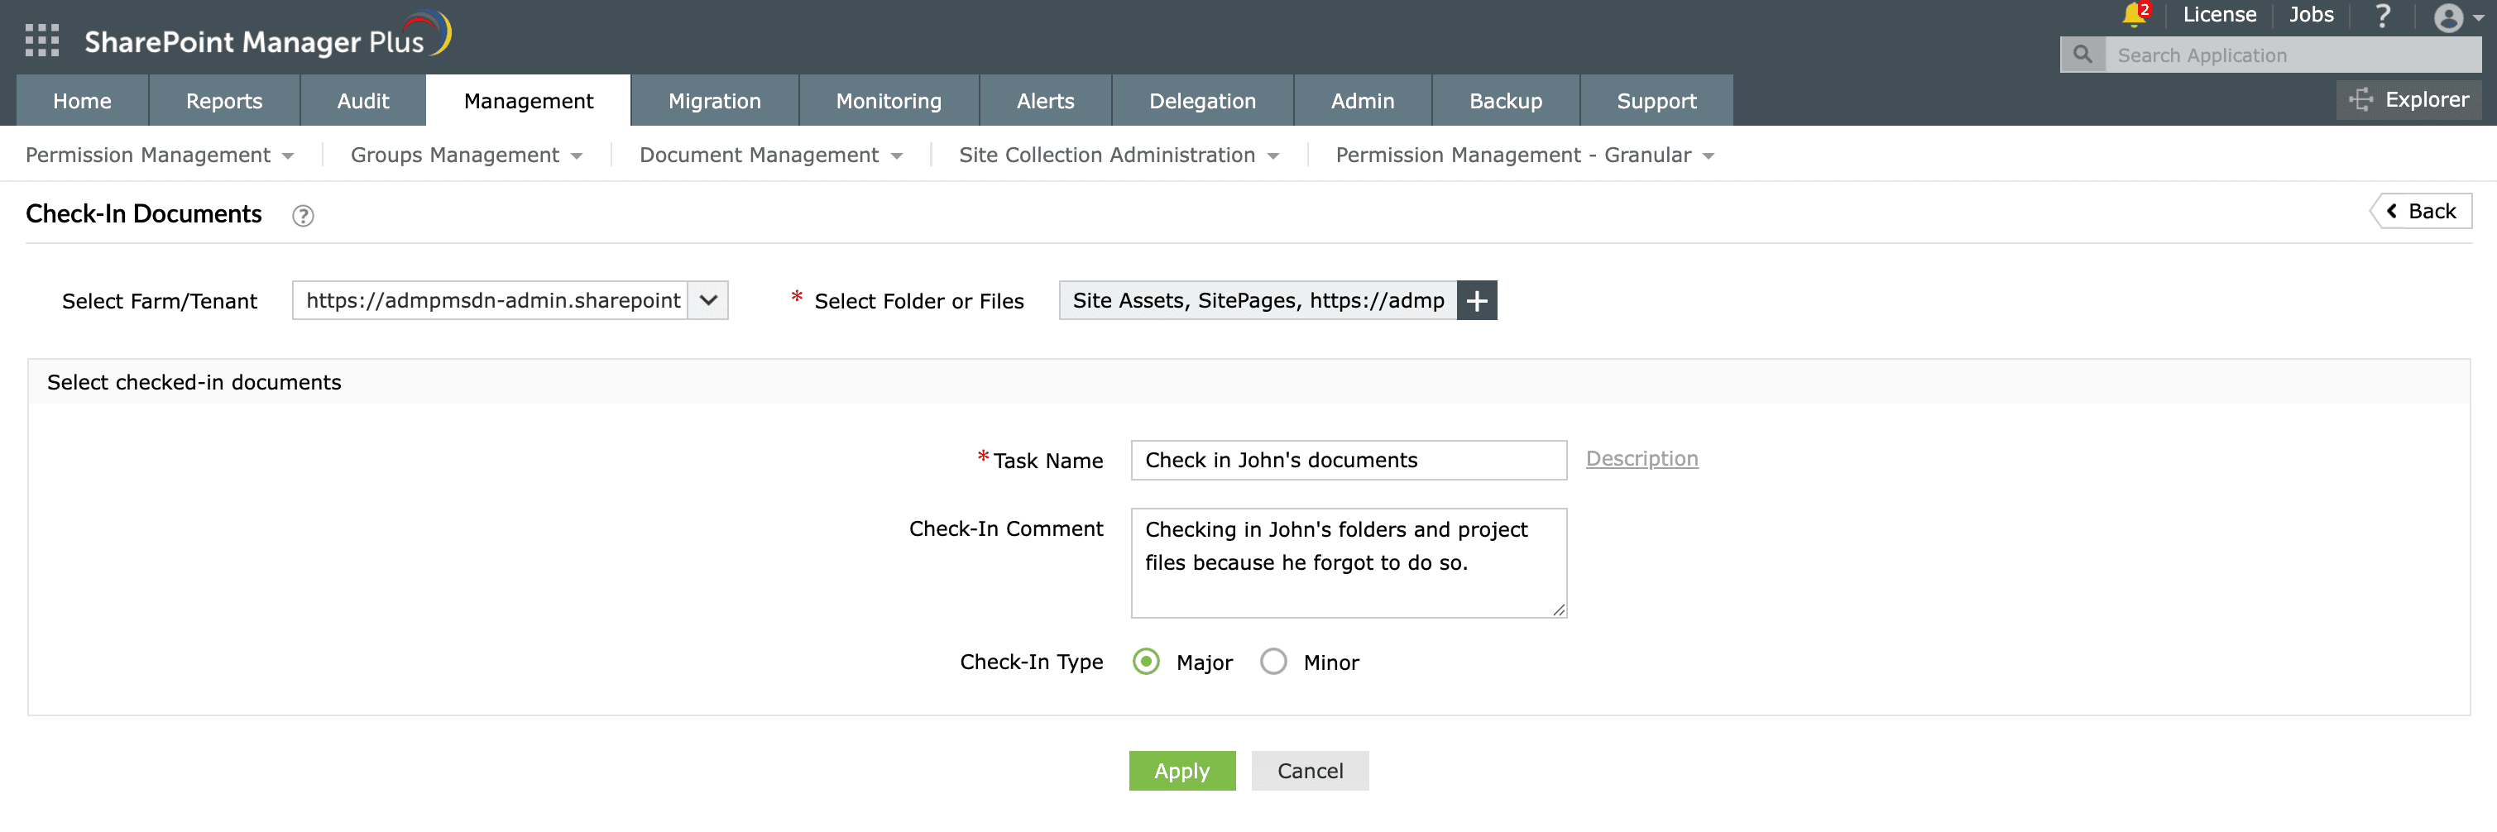
Task: Click the notification bell icon
Action: coord(2135,15)
